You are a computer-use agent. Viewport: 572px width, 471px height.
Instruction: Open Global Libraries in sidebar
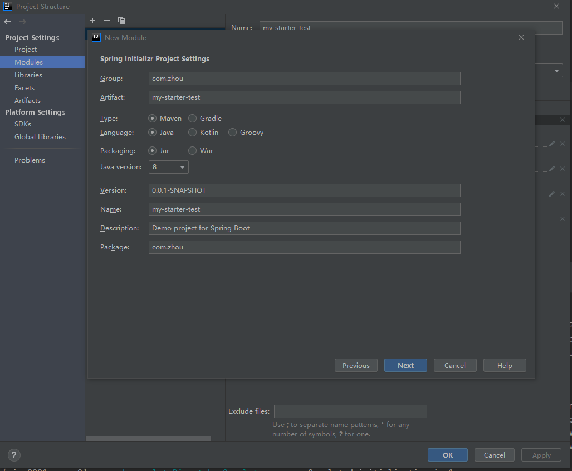40,137
